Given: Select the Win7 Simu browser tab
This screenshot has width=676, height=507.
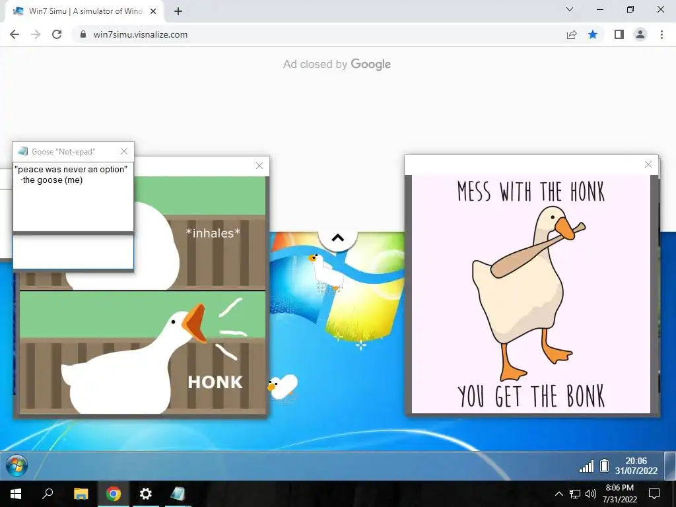Looking at the screenshot, I should coord(84,11).
